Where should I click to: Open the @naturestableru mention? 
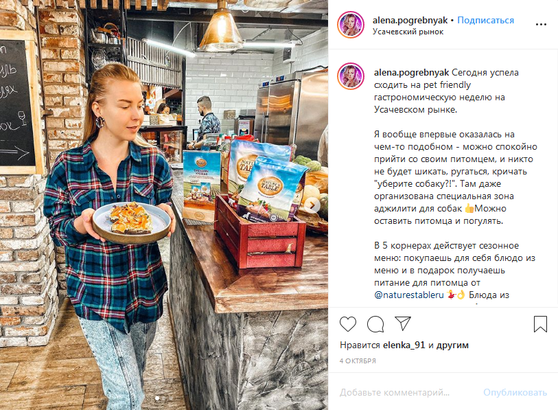pos(409,295)
